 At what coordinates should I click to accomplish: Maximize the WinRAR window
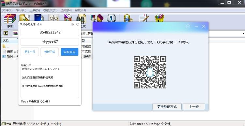pos(229,2)
